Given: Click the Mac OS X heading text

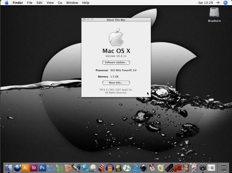Looking at the screenshot, I should [116, 51].
